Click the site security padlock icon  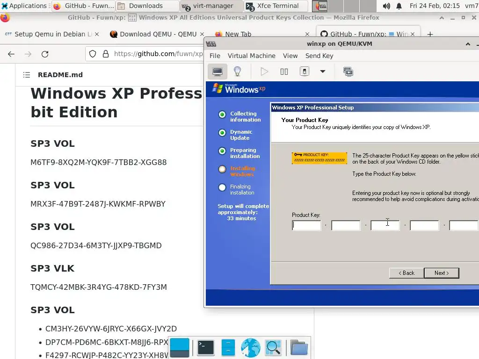pos(106,54)
